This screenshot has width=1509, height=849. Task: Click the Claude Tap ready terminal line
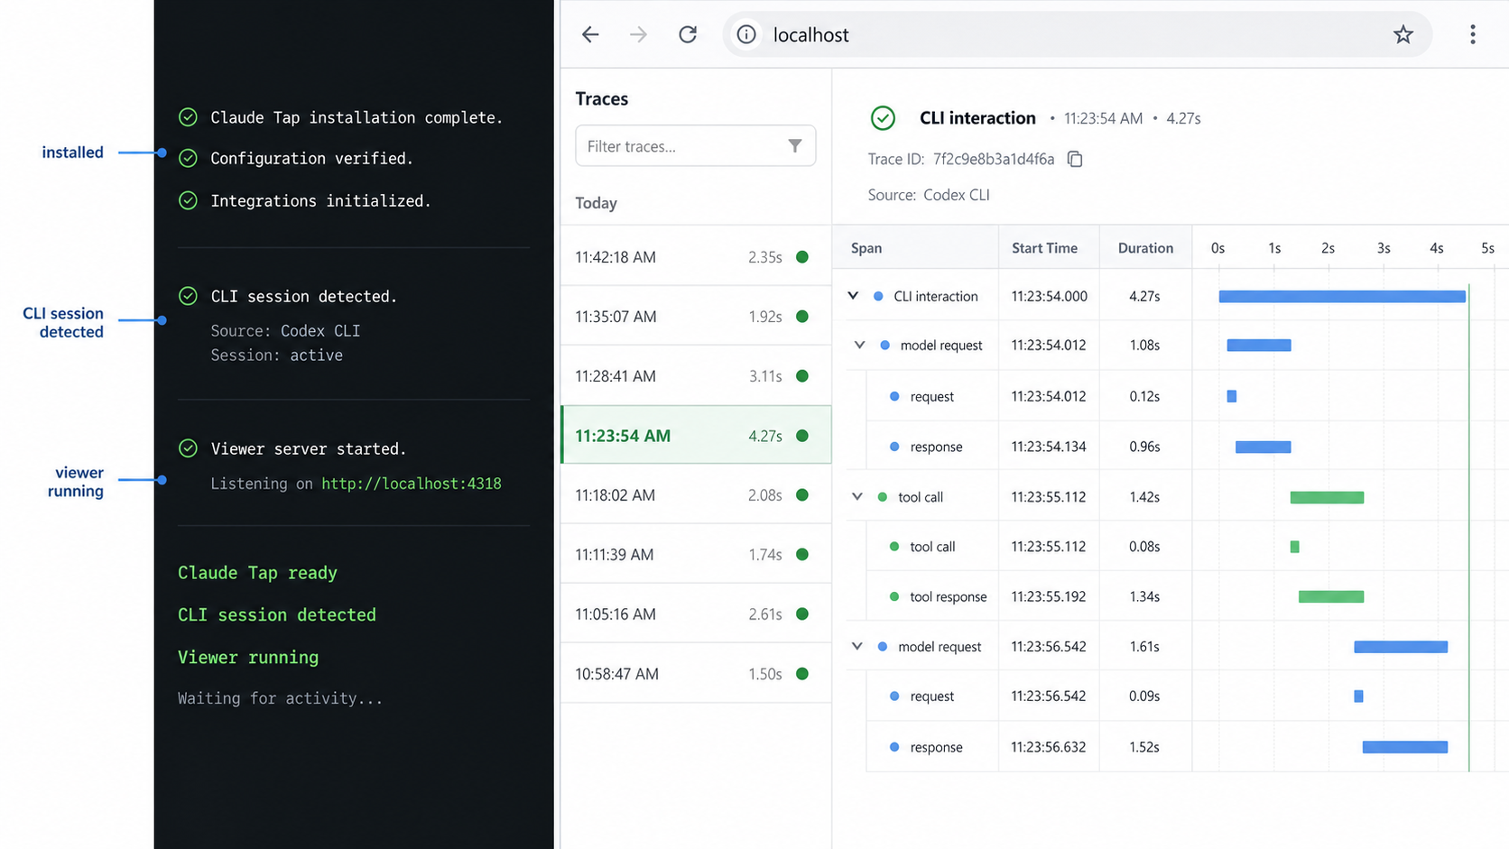point(257,573)
